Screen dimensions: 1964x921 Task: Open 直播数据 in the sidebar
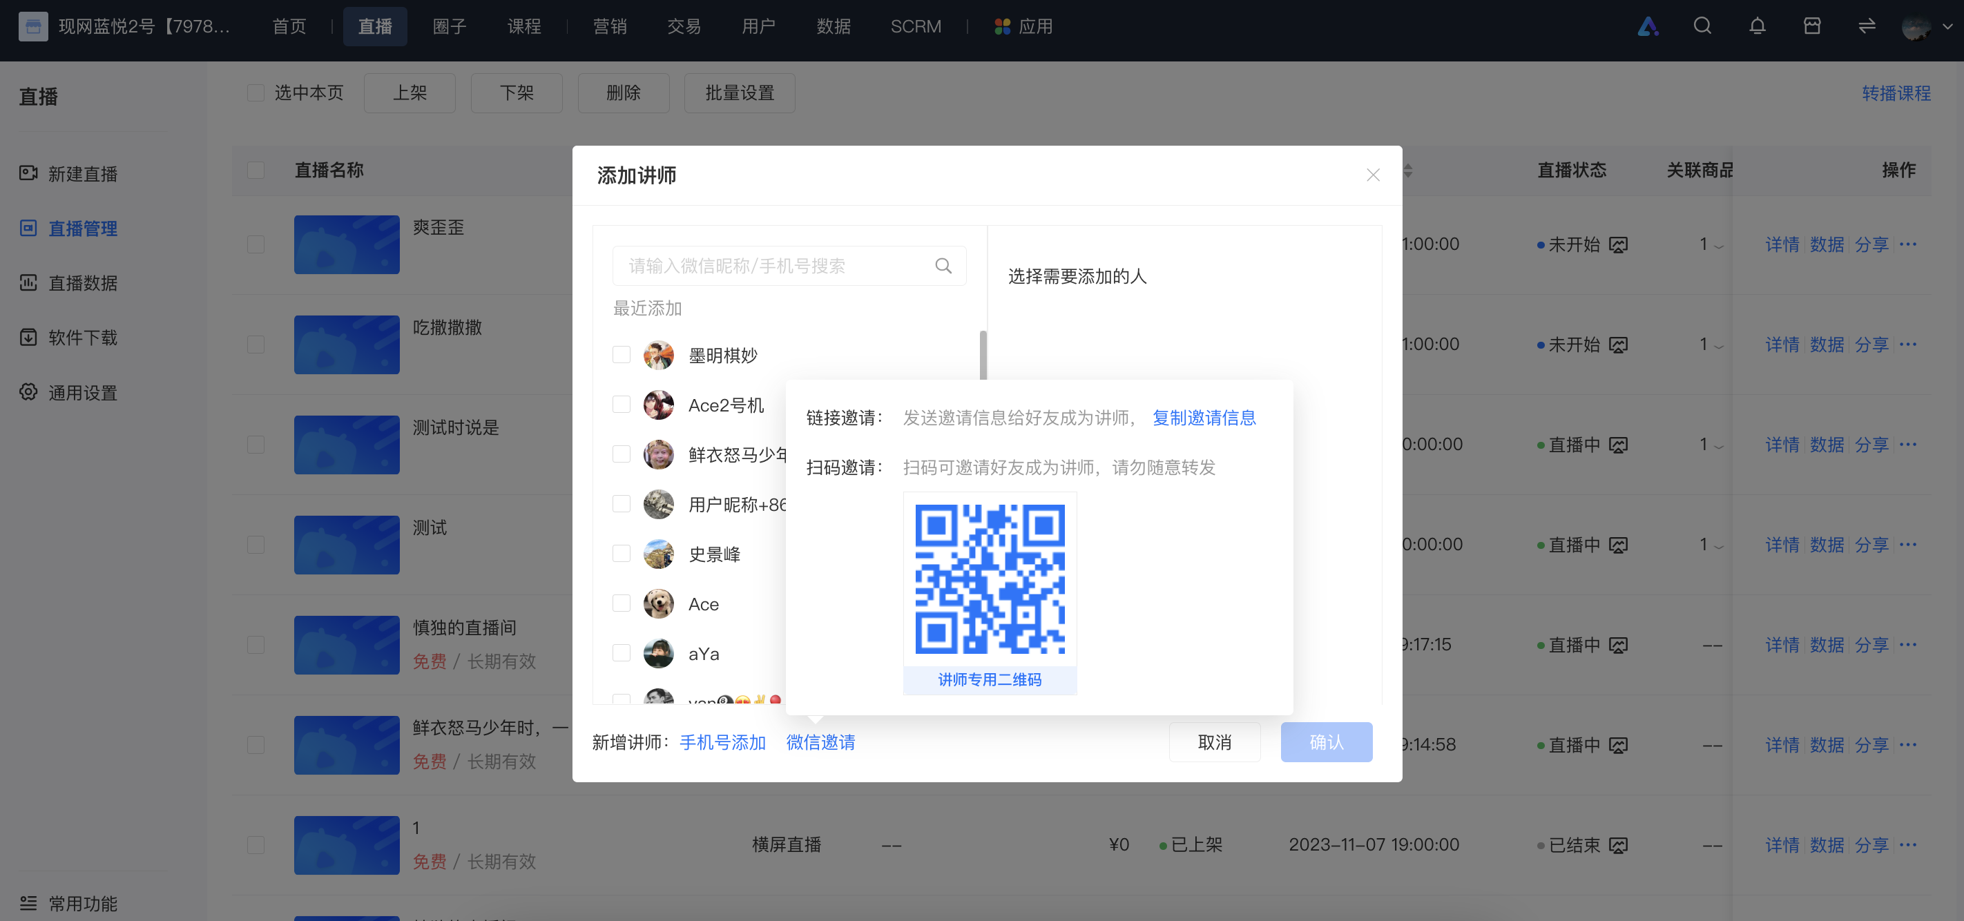pyautogui.click(x=82, y=283)
